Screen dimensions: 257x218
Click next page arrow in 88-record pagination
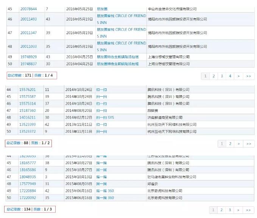pos(238,144)
